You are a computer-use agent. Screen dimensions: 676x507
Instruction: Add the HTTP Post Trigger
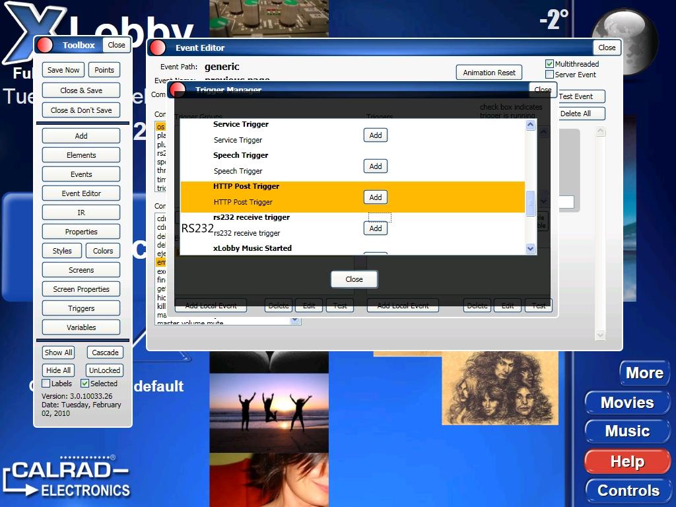click(x=376, y=197)
